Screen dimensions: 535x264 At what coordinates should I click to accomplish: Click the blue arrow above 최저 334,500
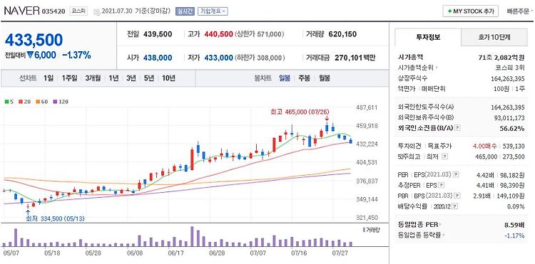28,212
